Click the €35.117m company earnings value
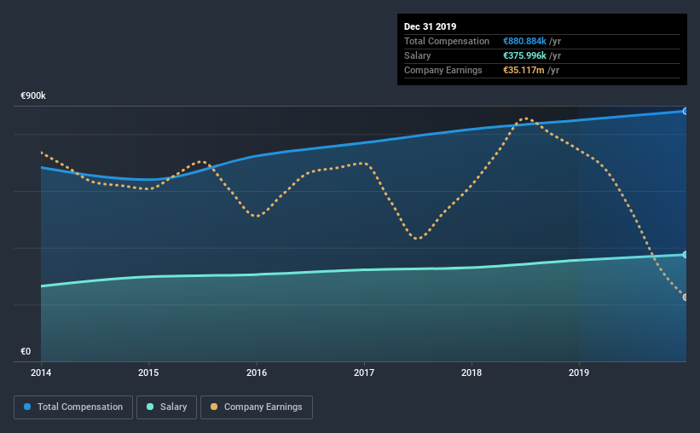Screen dimensions: 700x433 (524, 70)
